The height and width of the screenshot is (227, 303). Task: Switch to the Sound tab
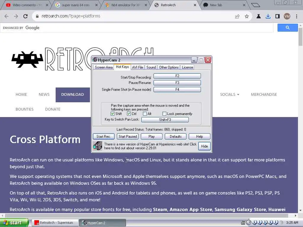(x=151, y=67)
